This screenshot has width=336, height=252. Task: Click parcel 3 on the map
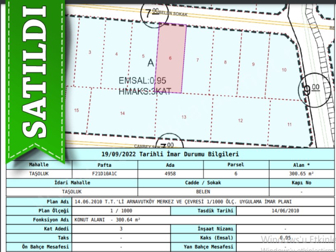pyautogui.click(x=90, y=52)
